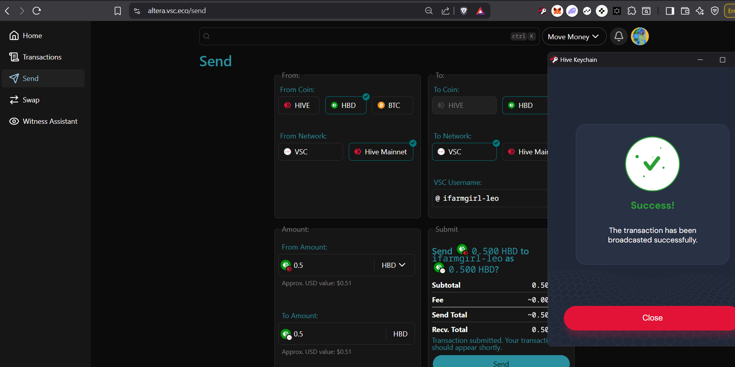Select Hive Mainnet as To Network
This screenshot has height=367, width=735.
(x=525, y=152)
